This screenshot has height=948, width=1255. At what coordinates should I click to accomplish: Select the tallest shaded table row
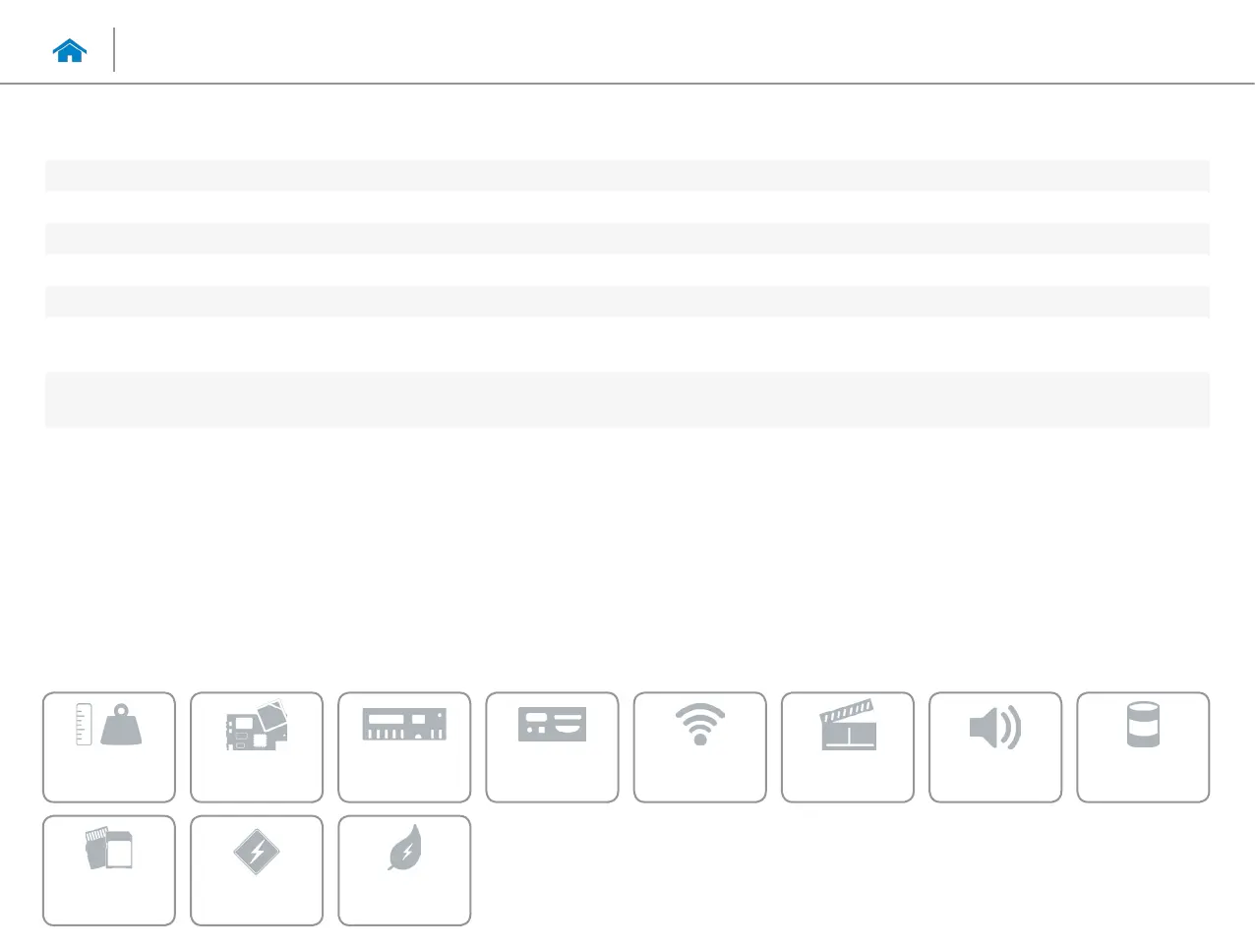click(627, 399)
